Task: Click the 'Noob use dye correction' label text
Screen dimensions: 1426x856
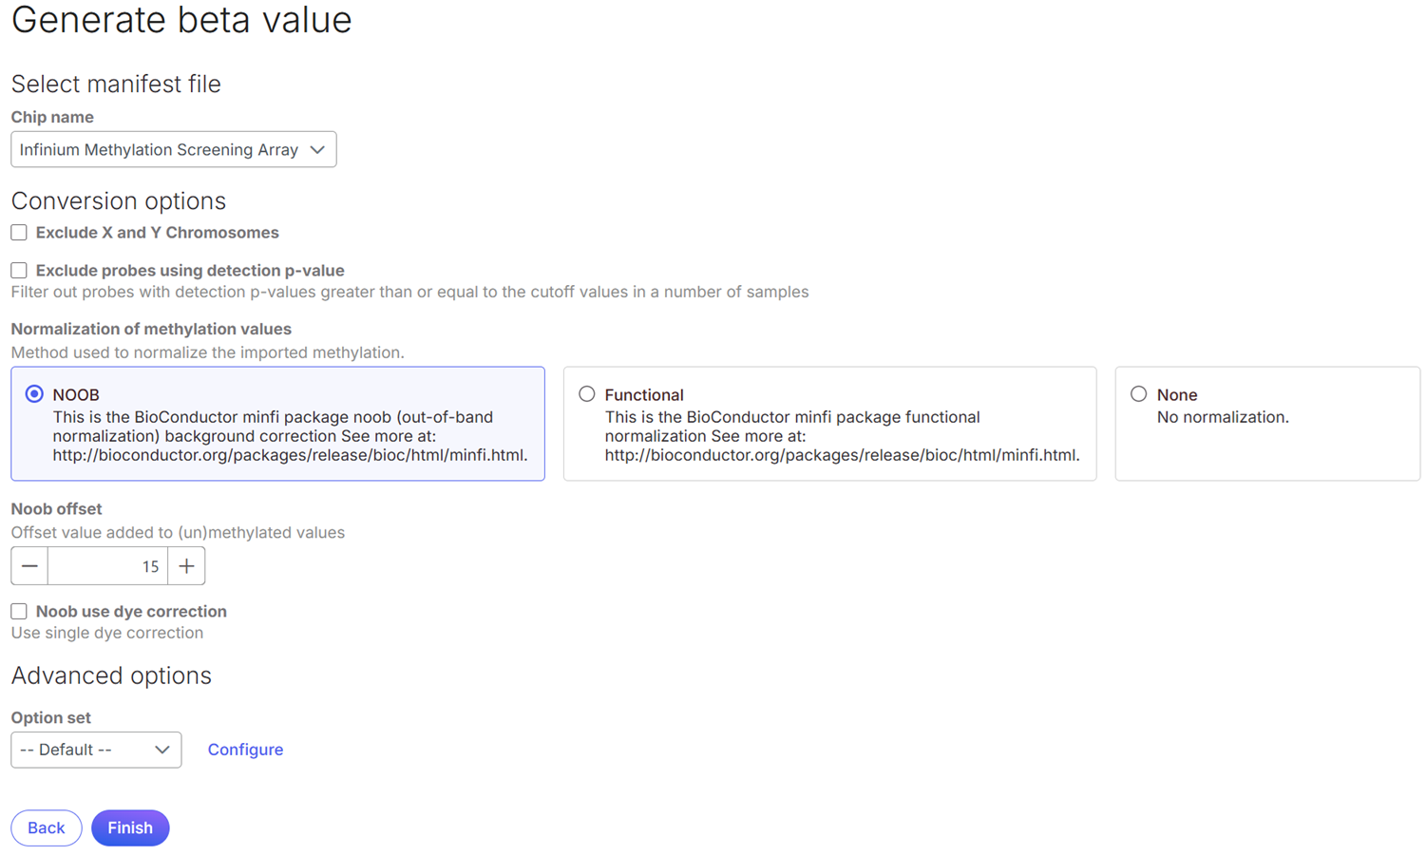Action: (131, 612)
